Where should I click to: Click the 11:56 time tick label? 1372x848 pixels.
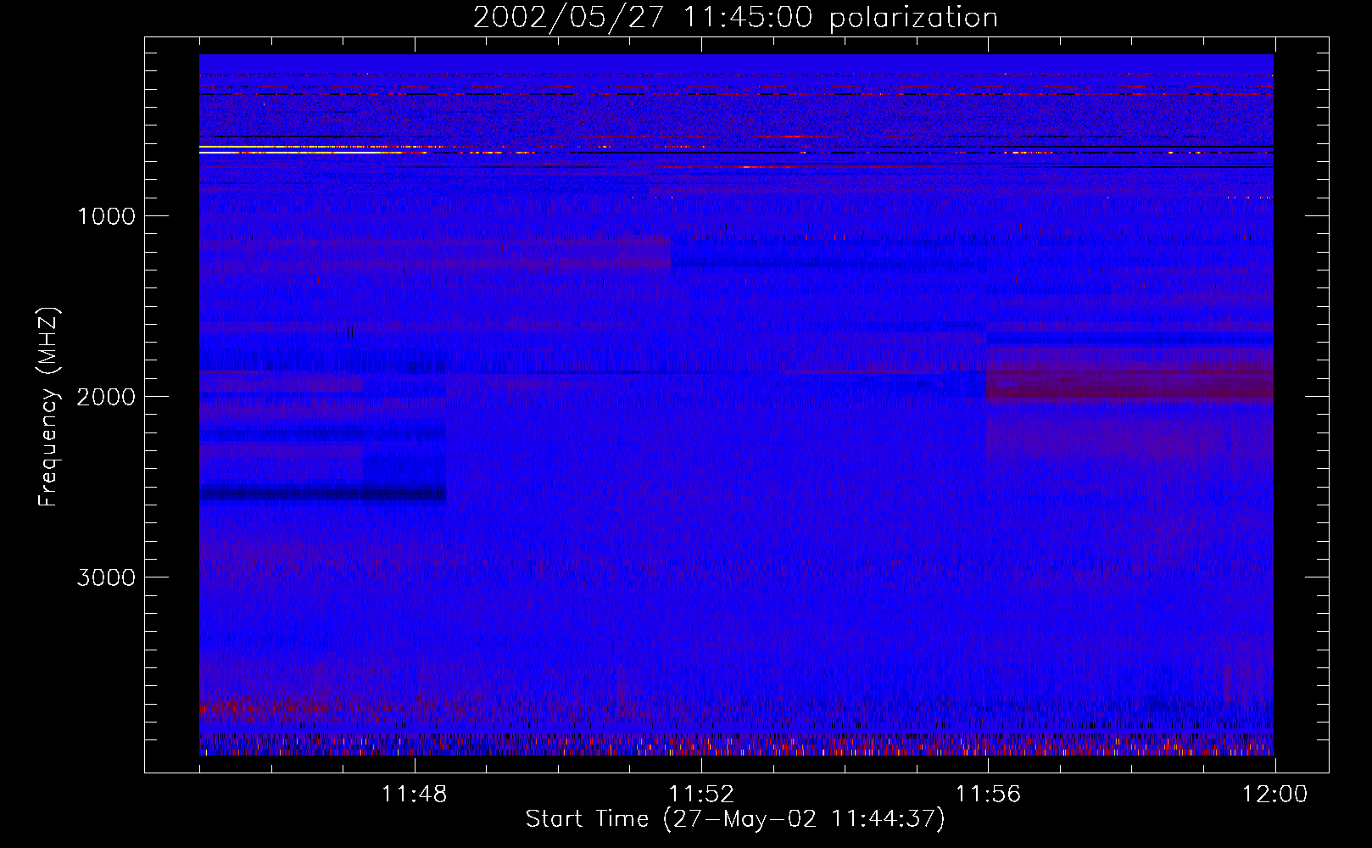click(x=988, y=795)
